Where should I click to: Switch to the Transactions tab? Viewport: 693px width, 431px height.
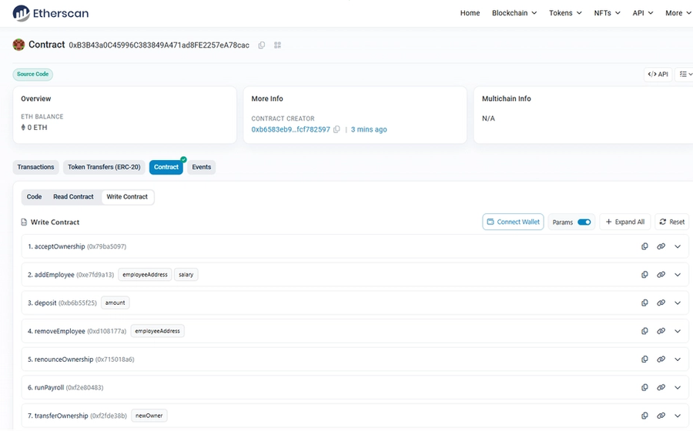tap(35, 167)
